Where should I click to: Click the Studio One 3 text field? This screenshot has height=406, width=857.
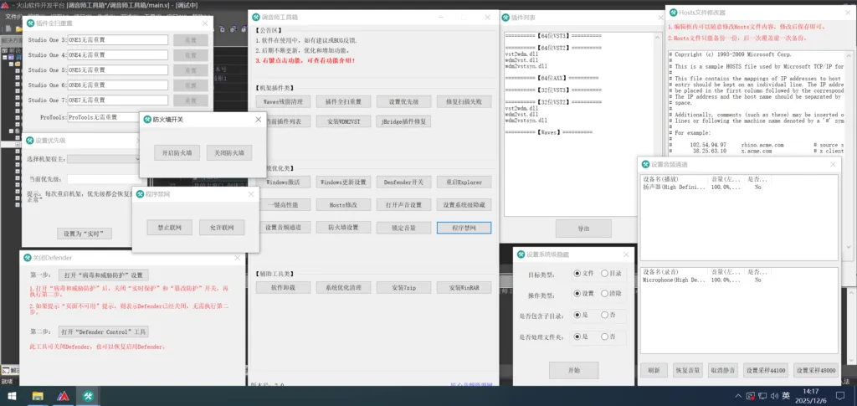[x=117, y=40]
